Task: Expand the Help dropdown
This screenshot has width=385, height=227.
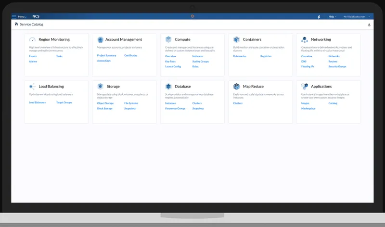Action: coord(333,17)
